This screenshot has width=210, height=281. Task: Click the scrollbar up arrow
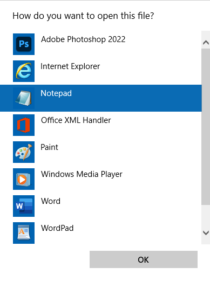point(206,43)
